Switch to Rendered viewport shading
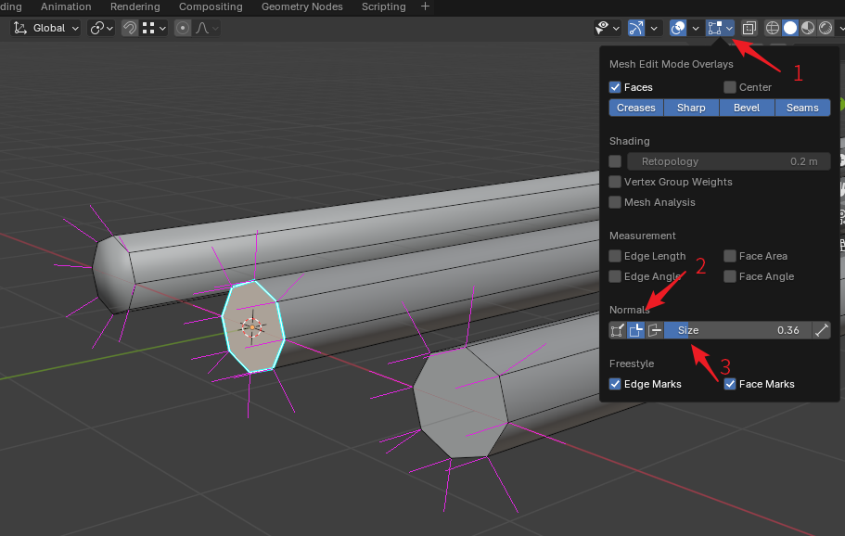Screen dimensions: 845x536 (x=826, y=28)
